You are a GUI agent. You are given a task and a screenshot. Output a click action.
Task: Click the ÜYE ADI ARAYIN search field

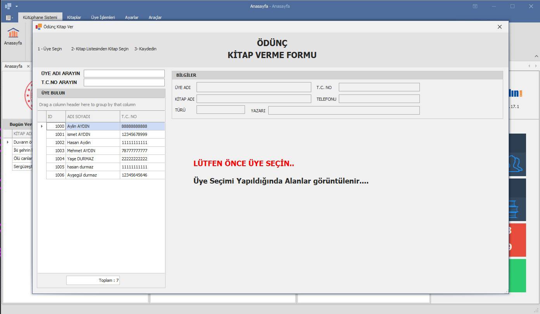(x=124, y=74)
